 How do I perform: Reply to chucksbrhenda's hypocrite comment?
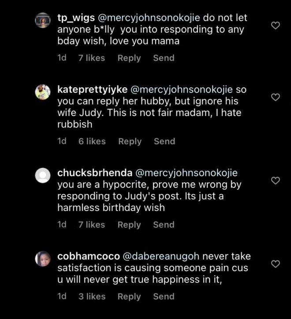(129, 225)
